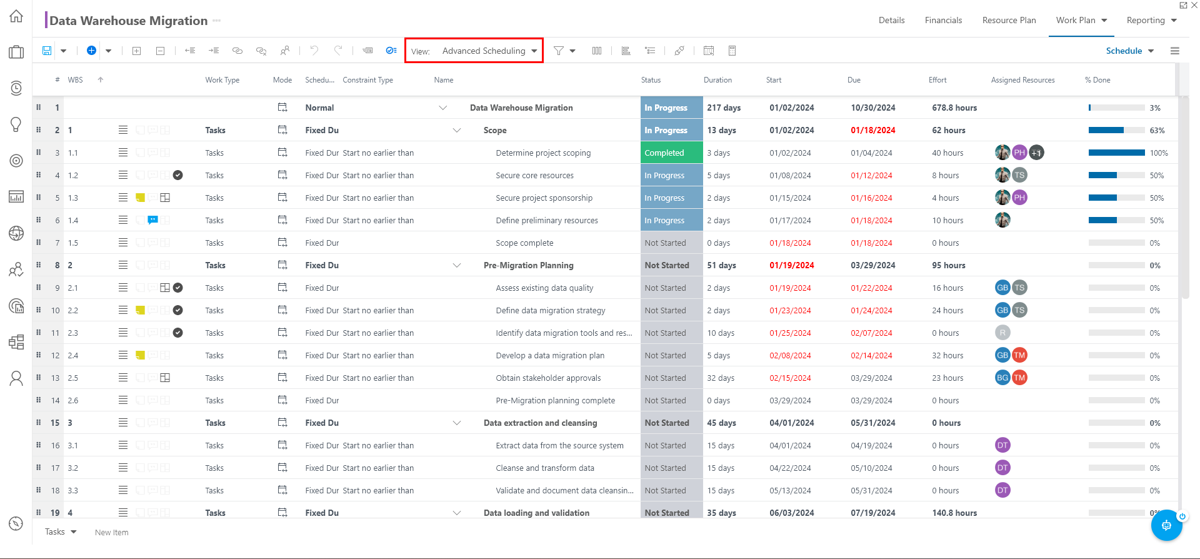The height and width of the screenshot is (559, 1200).
Task: Toggle yellow note indicator on row 1.3
Action: coord(141,198)
